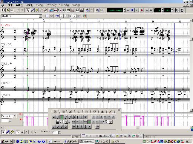Fast forward in transport controls
193x144 pixels.
coord(147,10)
